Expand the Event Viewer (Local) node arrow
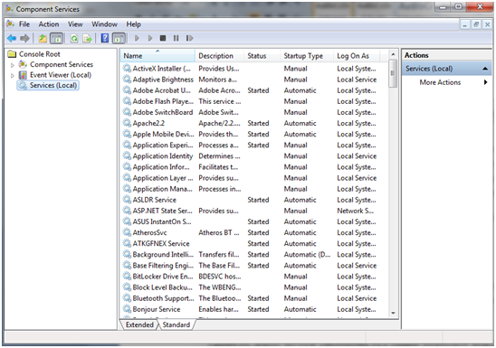The width and height of the screenshot is (496, 348). [13, 76]
